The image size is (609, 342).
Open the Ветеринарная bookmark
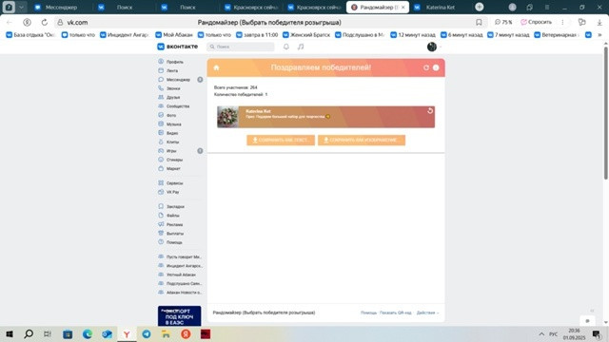coord(557,35)
